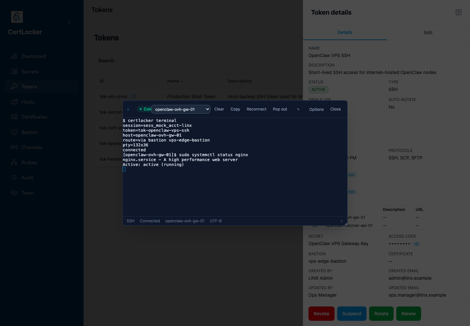Click the Tokens key icon in sidebar
Image resolution: width=470 pixels, height=326 pixels.
14,86
